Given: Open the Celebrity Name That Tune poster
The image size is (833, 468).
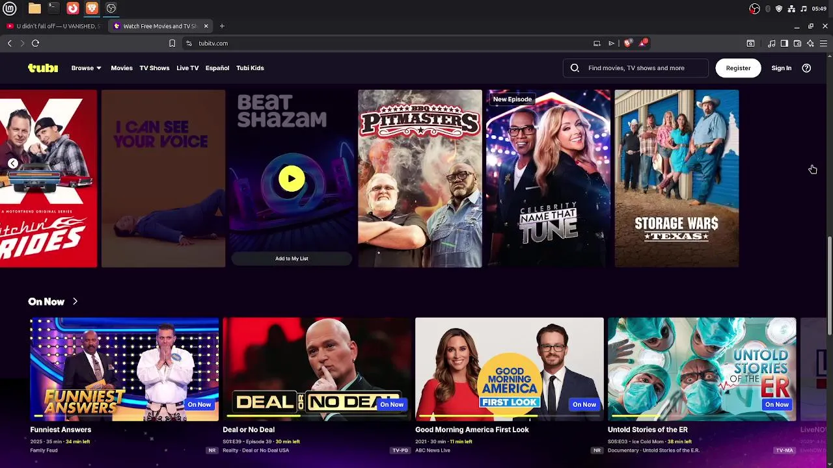Looking at the screenshot, I should tap(549, 179).
